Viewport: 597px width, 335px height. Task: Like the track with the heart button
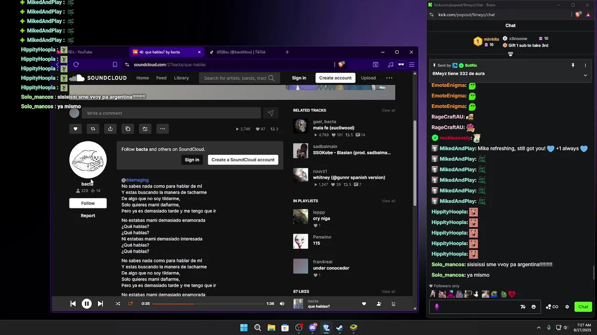click(75, 129)
